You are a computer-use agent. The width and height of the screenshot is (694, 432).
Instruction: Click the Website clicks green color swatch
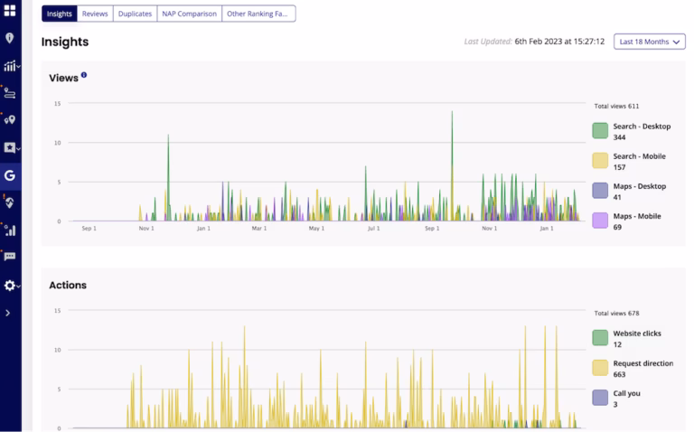point(600,338)
